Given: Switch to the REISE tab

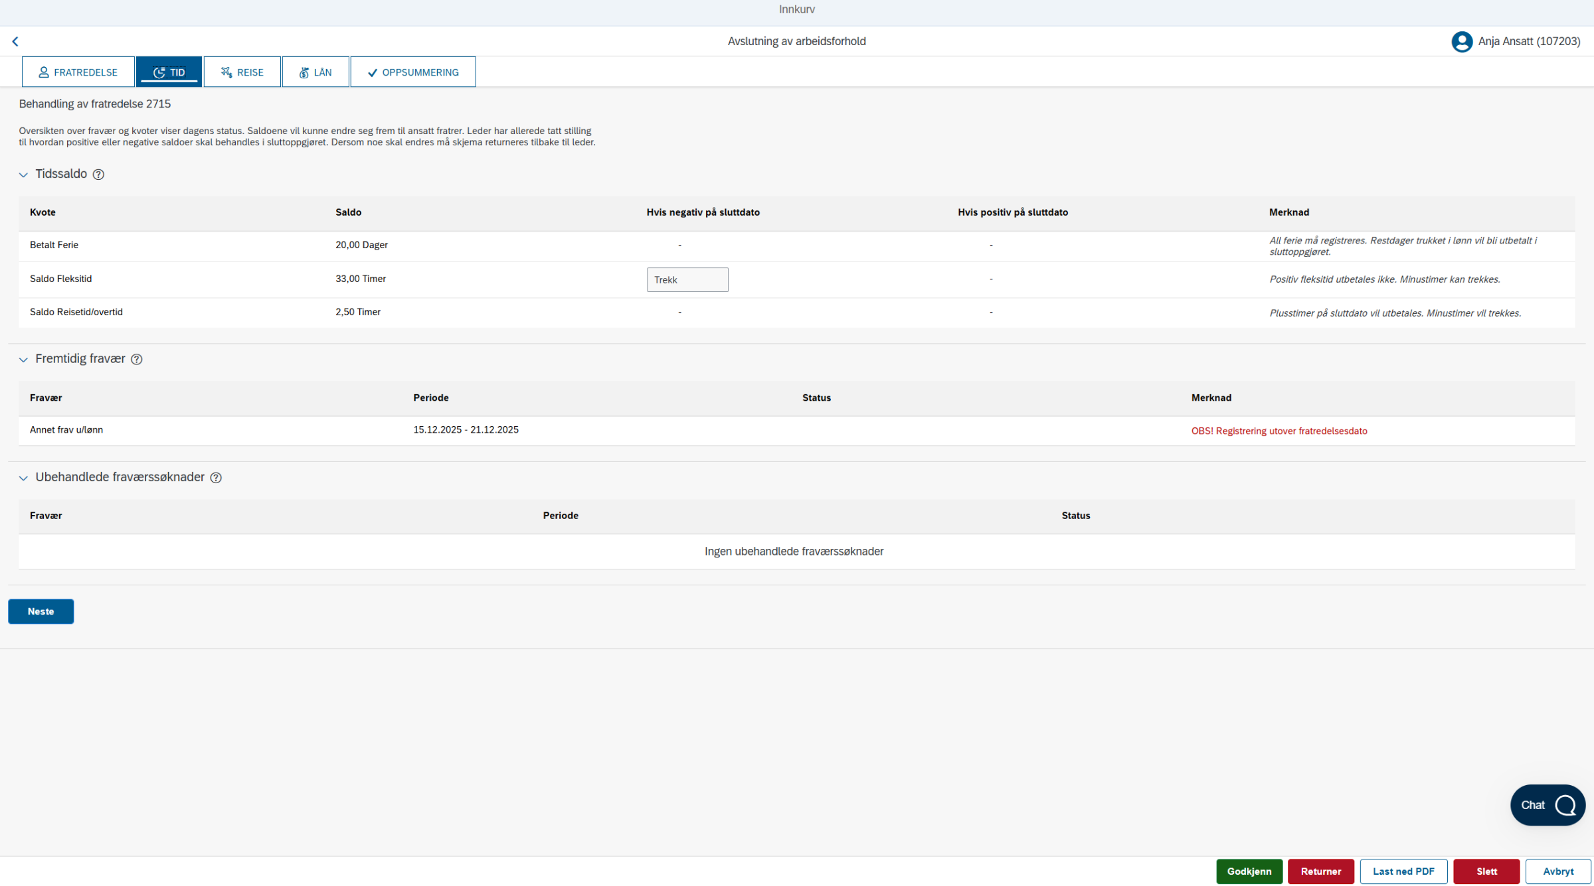Looking at the screenshot, I should pos(242,72).
